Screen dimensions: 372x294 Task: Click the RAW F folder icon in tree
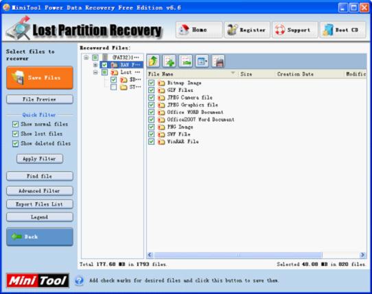pos(115,64)
